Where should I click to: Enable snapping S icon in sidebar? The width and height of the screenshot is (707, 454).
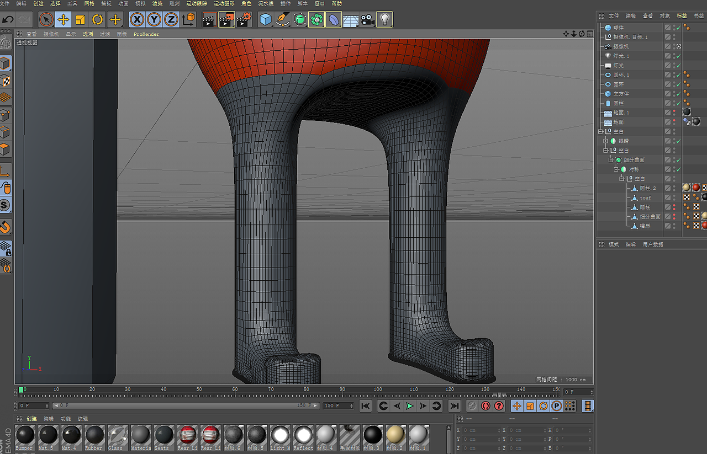pos(6,205)
